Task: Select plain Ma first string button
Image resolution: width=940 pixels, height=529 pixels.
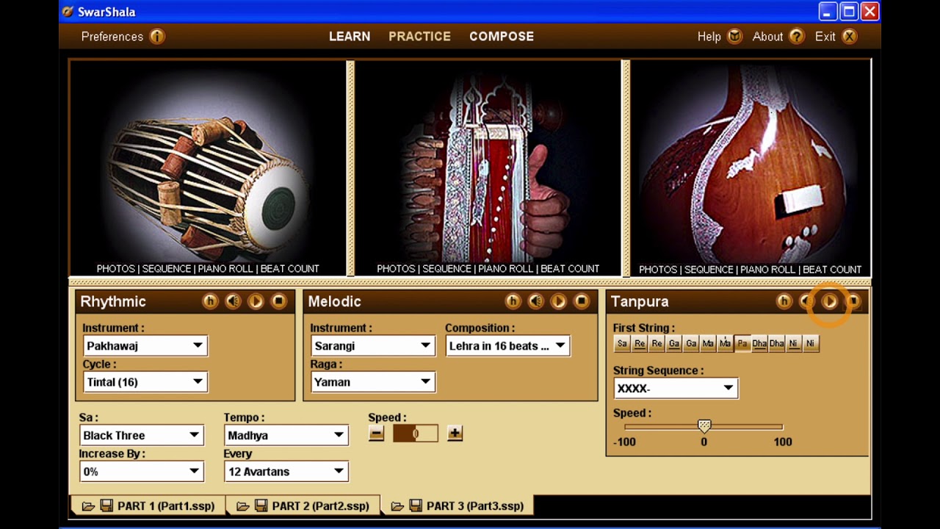Action: tap(707, 343)
